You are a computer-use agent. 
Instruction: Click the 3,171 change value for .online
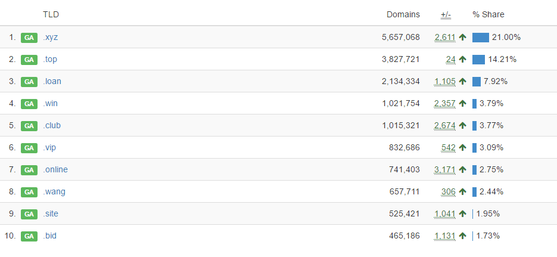click(x=445, y=170)
